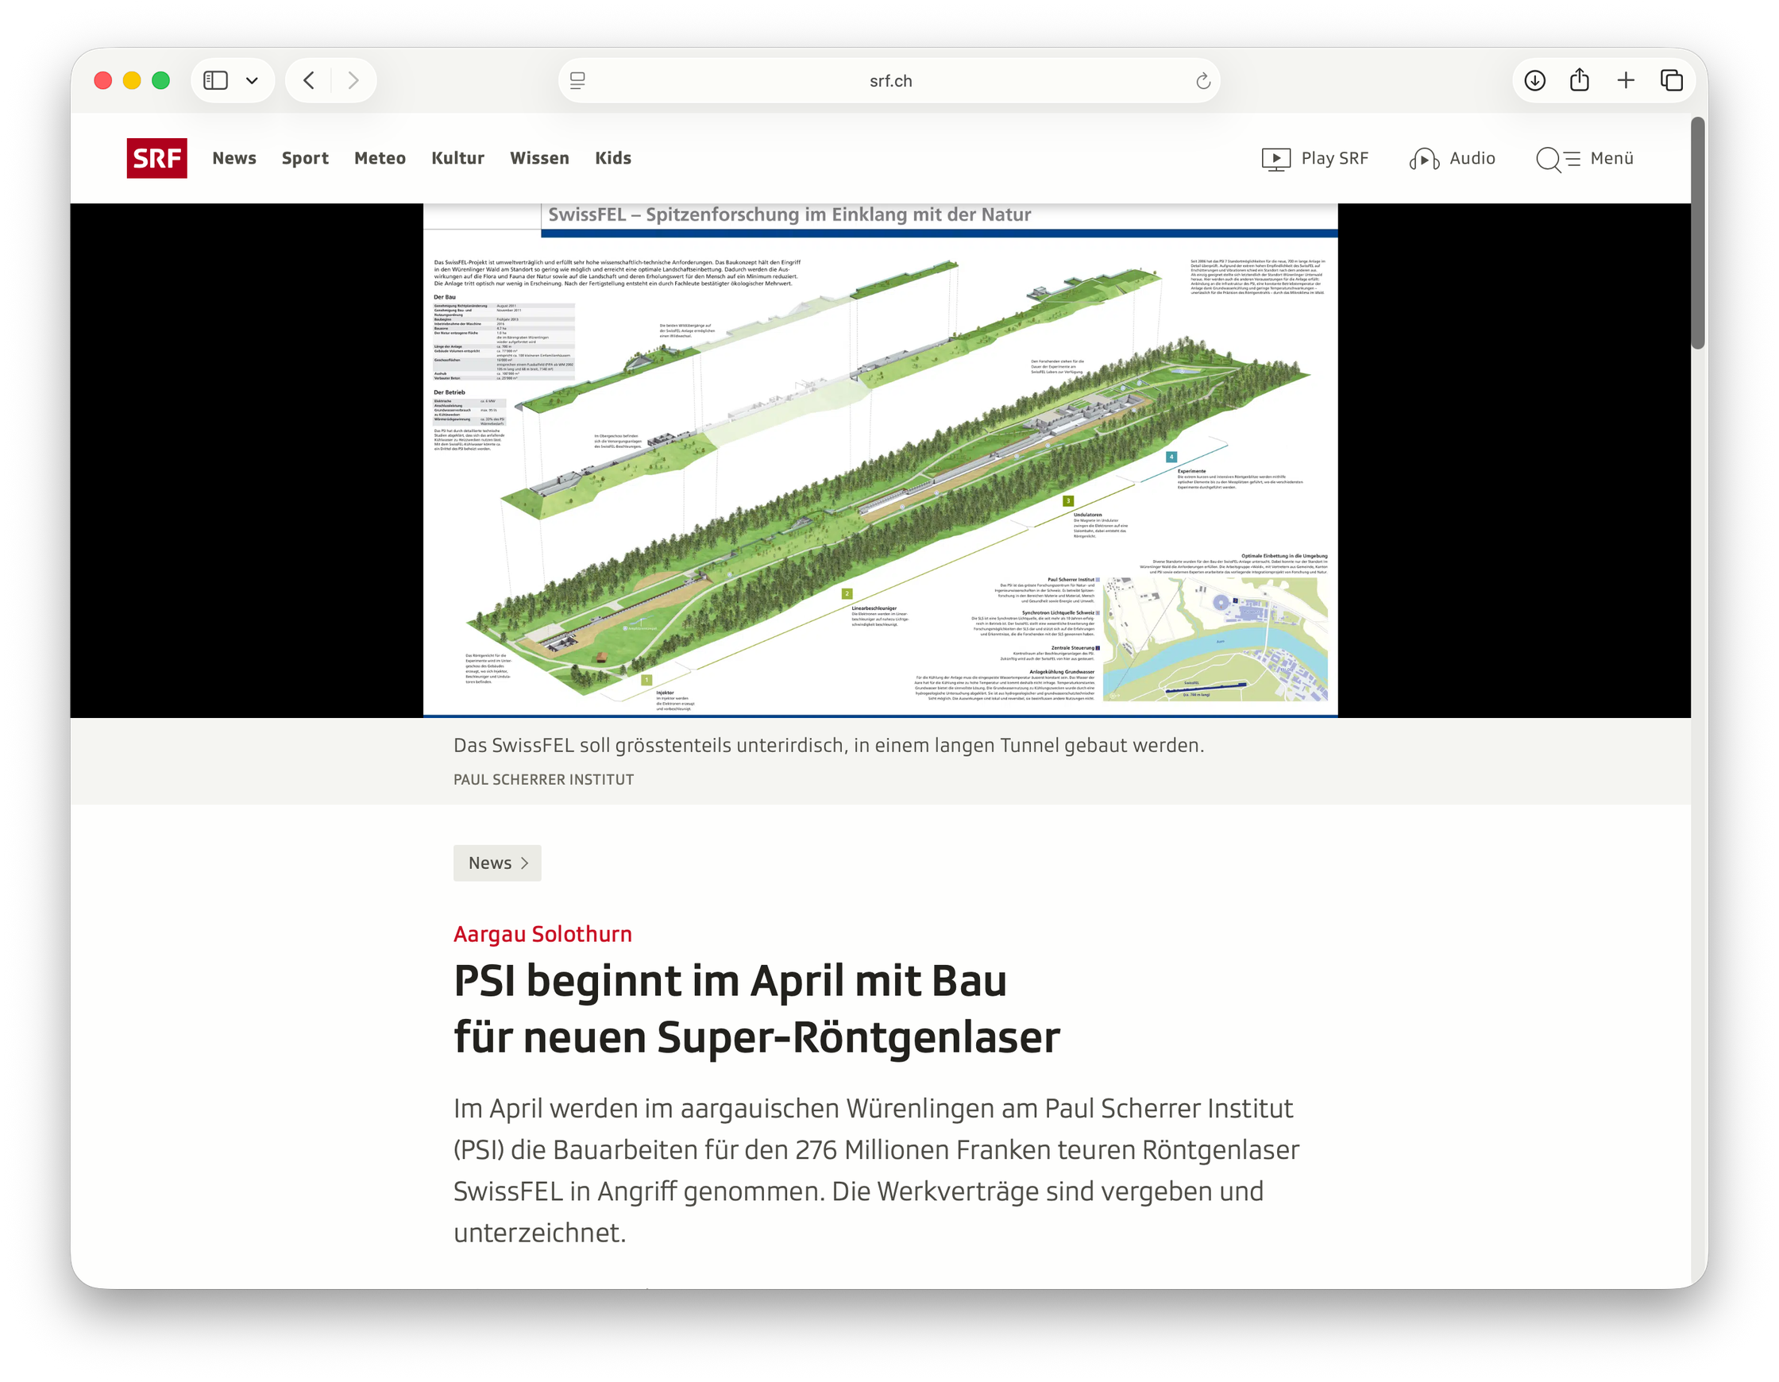The width and height of the screenshot is (1779, 1382).
Task: Open the Audio player link
Action: (1453, 158)
